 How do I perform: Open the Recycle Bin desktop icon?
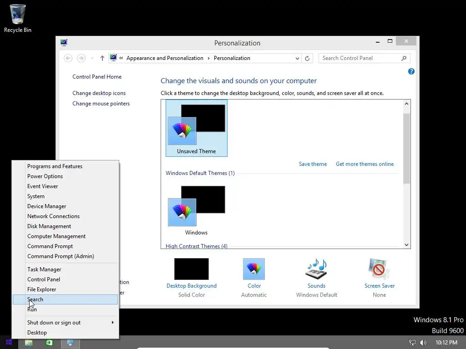pyautogui.click(x=18, y=18)
